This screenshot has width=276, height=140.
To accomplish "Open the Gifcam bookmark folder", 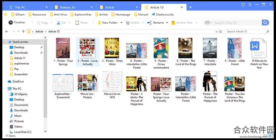I will [18, 14].
